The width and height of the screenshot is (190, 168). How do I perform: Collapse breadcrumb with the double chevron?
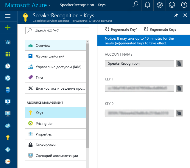pos(50,5)
